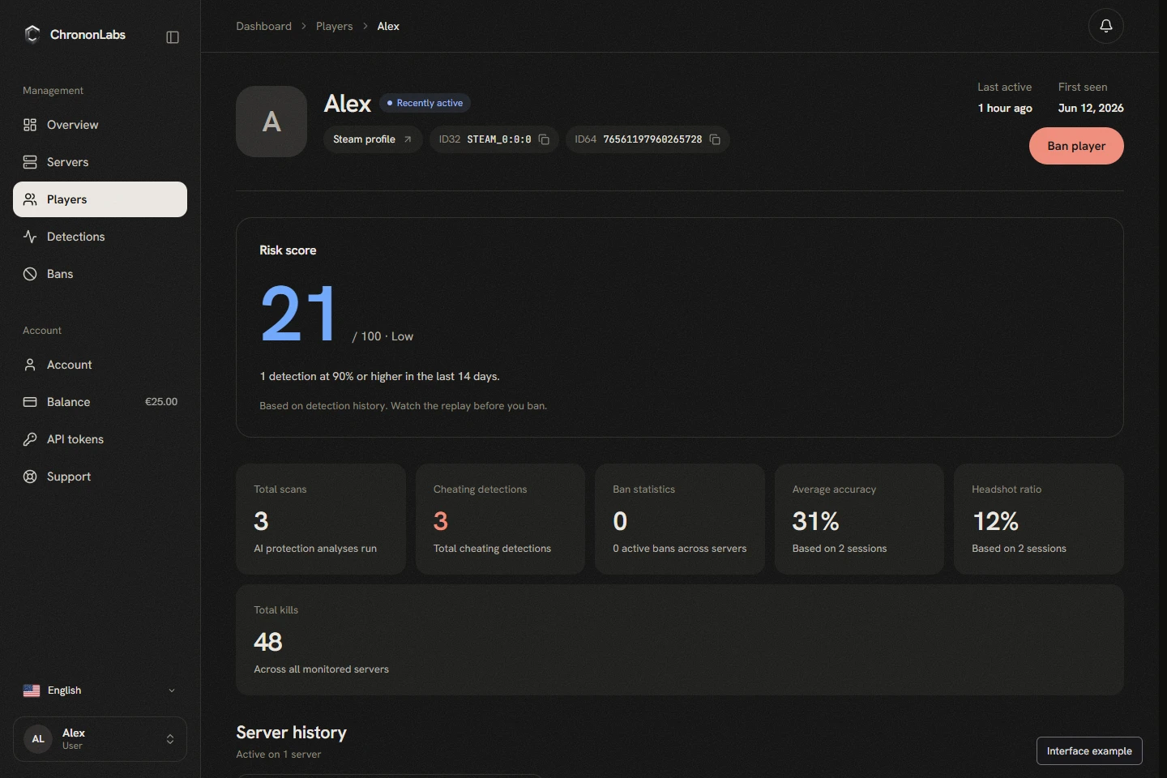Click the Overview grid icon
Screen dimensions: 1167x778
pos(30,125)
